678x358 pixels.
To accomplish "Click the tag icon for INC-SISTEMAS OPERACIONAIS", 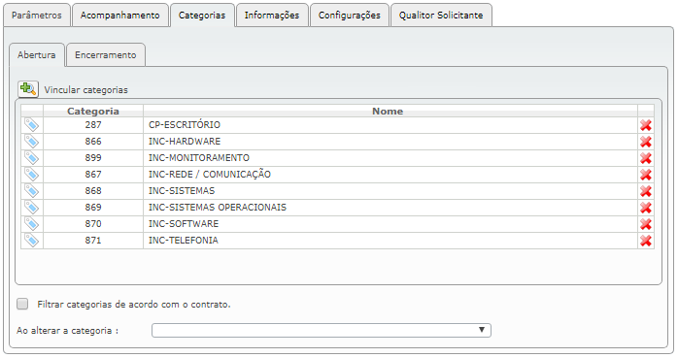I will [31, 208].
